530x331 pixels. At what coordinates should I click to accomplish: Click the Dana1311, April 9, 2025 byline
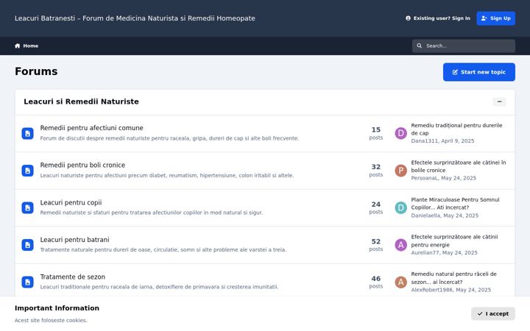coord(442,140)
